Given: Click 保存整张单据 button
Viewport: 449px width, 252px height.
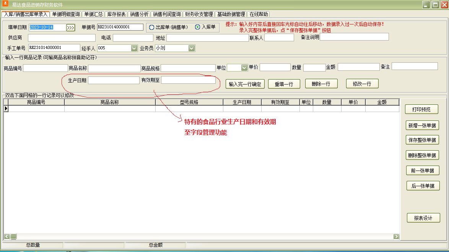Looking at the screenshot, I should [422, 140].
